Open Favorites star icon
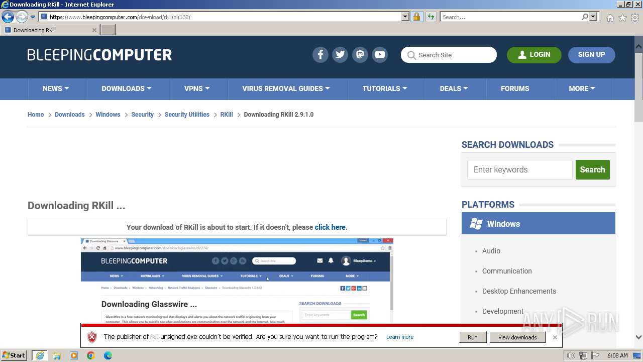Screen dimensions: 643x362 622,18
